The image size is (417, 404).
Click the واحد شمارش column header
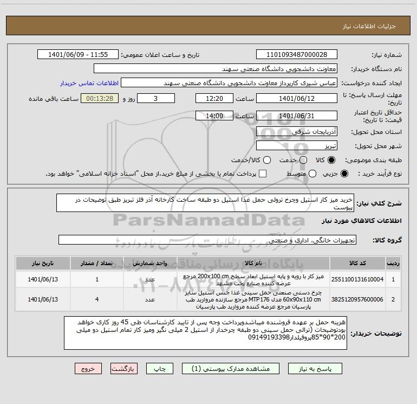[150, 264]
